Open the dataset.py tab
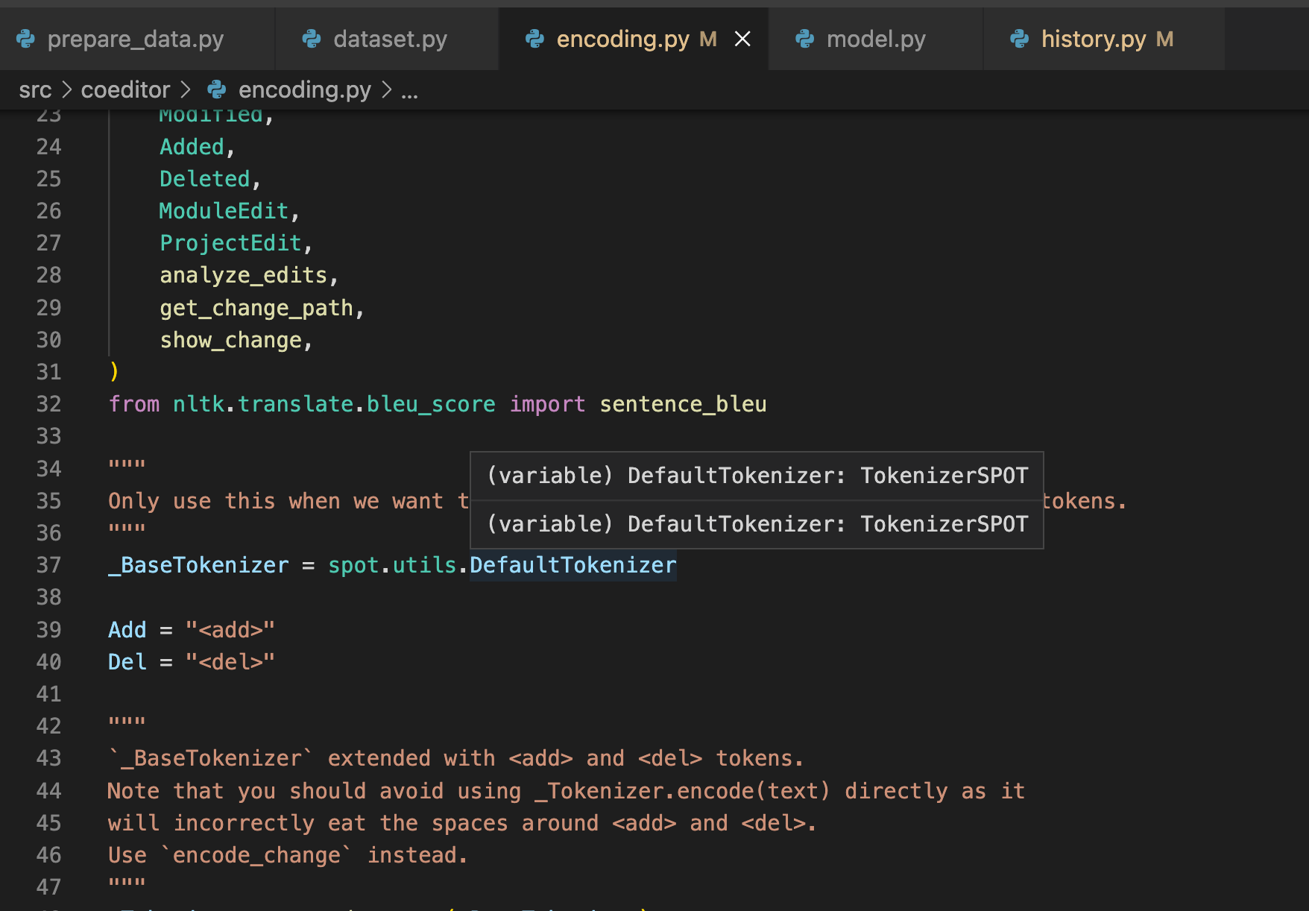This screenshot has width=1309, height=911. (x=388, y=39)
